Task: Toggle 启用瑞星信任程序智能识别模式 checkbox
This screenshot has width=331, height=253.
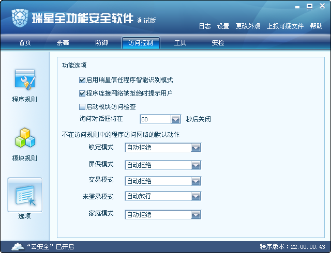Action: (82, 80)
